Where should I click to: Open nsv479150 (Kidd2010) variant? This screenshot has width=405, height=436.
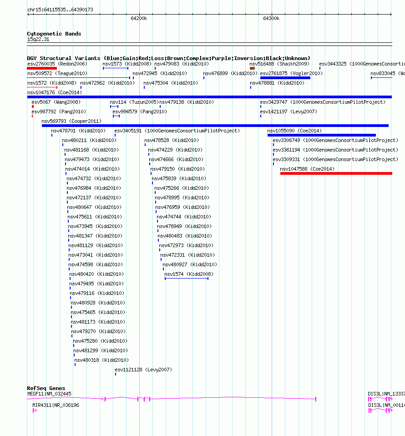pos(177,169)
